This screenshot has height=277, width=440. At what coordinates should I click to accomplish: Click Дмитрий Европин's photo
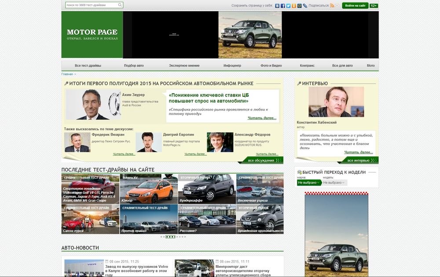coord(149,142)
